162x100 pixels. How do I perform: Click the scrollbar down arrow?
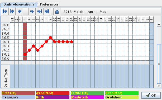(x=159, y=86)
